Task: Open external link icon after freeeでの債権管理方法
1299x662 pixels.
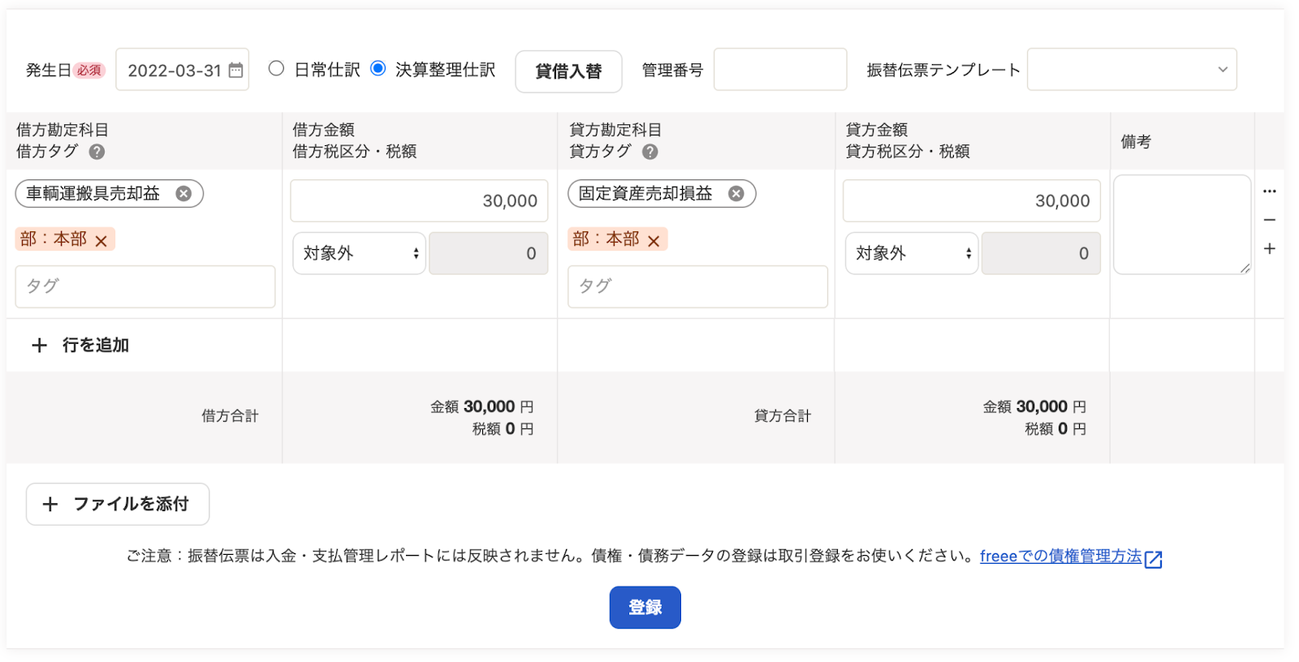Action: tap(1154, 559)
